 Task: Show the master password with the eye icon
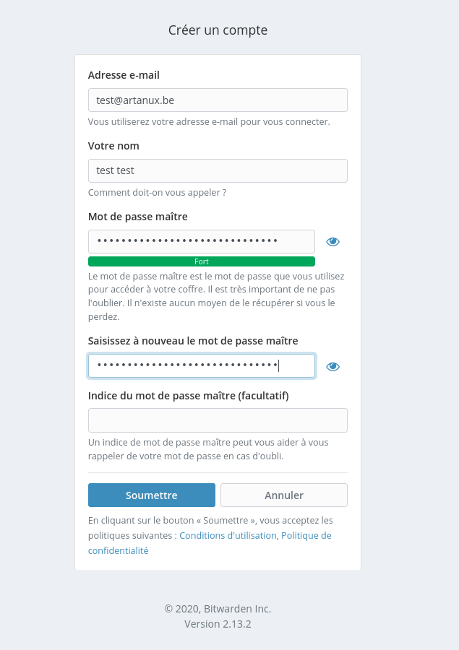(333, 242)
